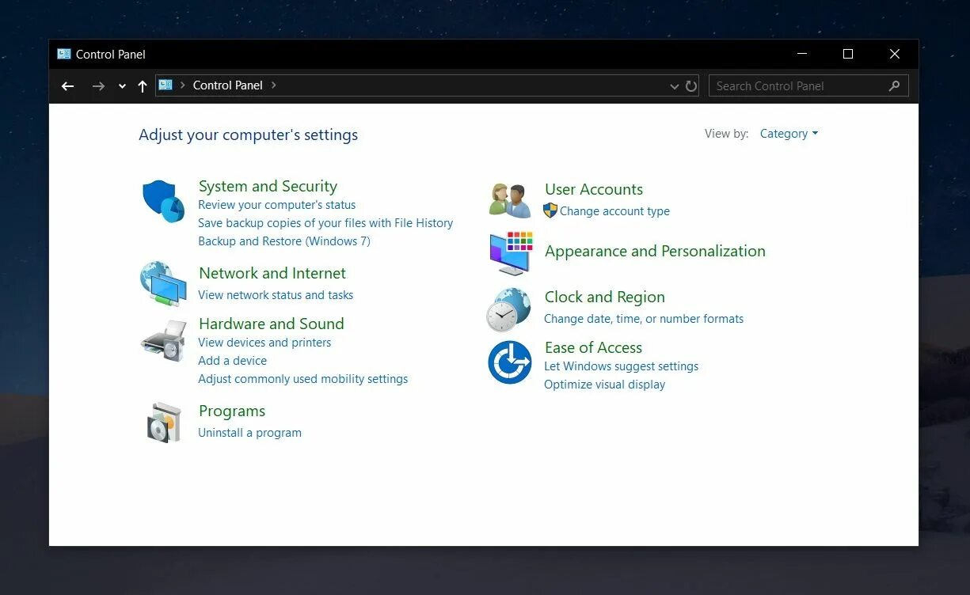Expand the address bar history dropdown
Image resolution: width=970 pixels, height=595 pixels.
(x=675, y=86)
